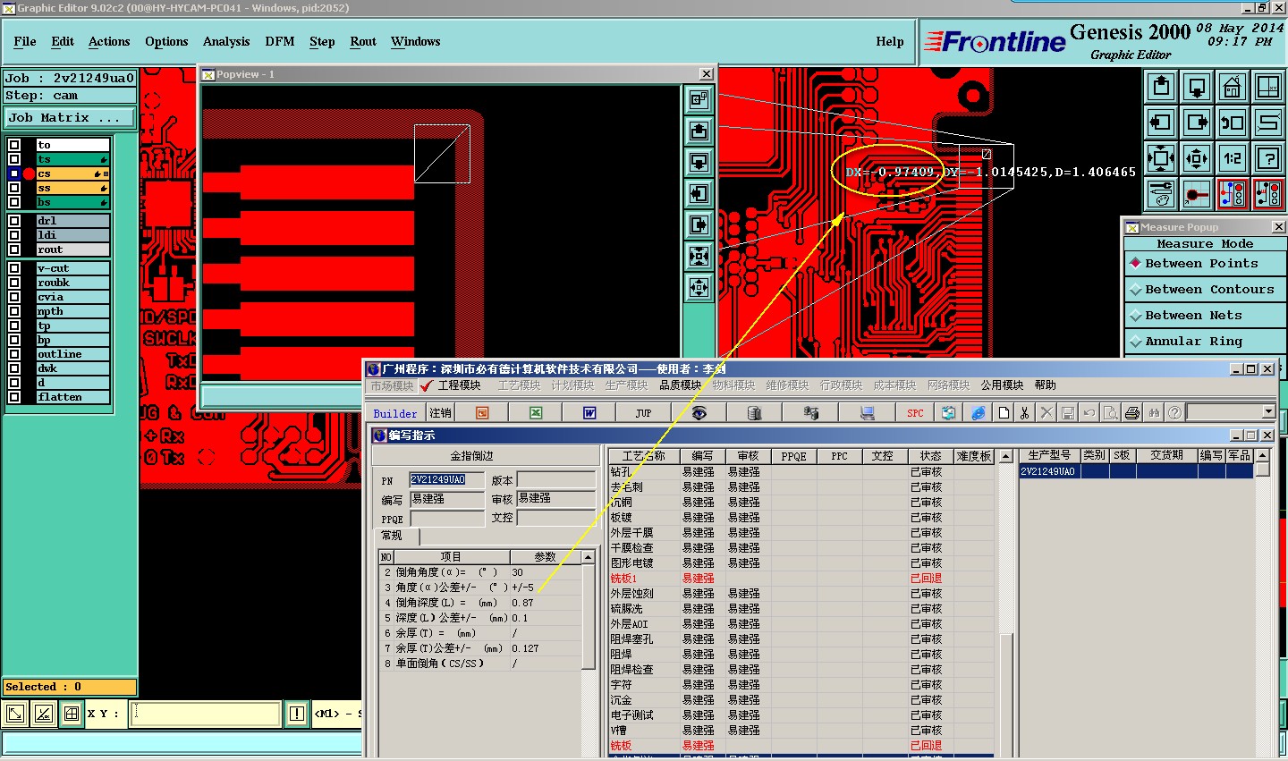Click the previous view undo icon

1233,123
